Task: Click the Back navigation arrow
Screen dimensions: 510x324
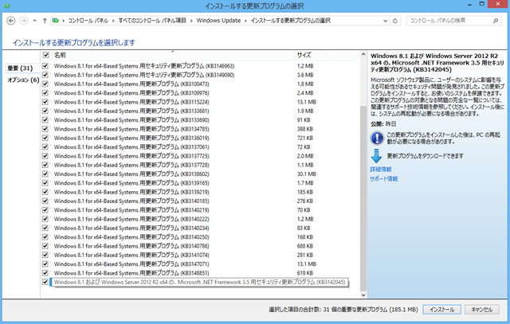Action: [x=10, y=21]
